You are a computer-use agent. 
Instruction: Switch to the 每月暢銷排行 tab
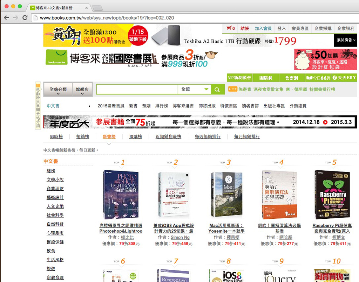pyautogui.click(x=247, y=136)
